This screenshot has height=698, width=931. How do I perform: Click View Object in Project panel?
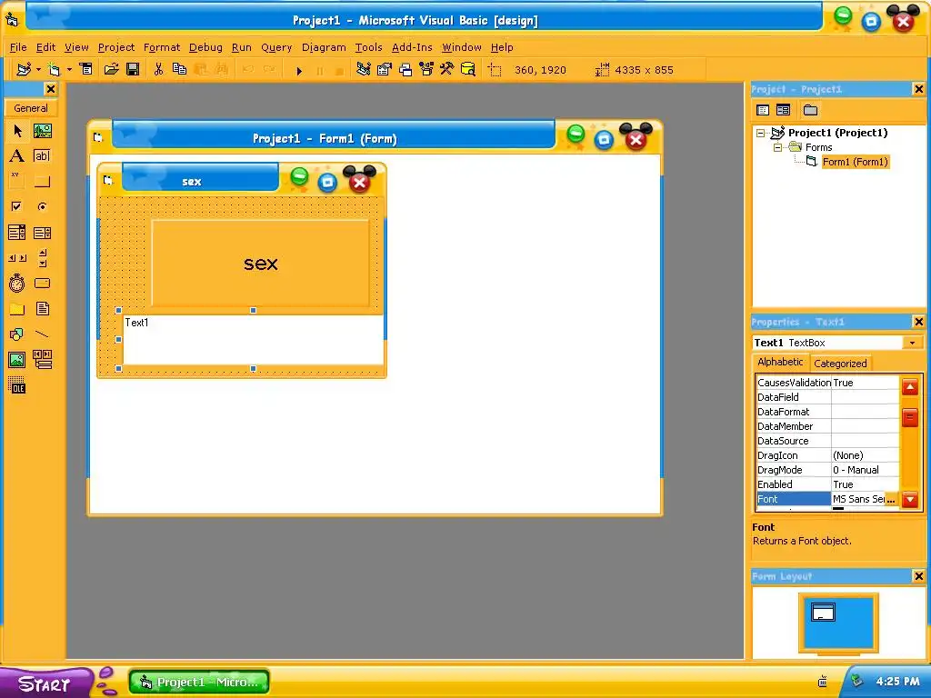click(x=783, y=110)
